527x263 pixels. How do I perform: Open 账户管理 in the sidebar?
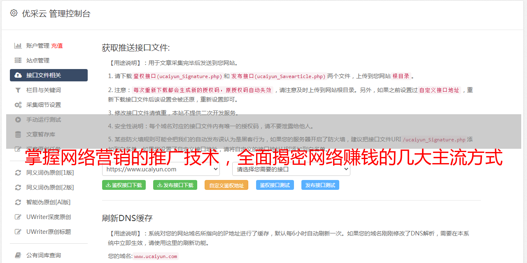pos(38,46)
